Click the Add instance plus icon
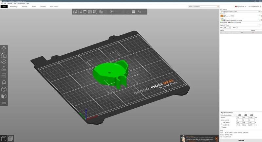Viewport: 262px width, 142px height. (x=112, y=12)
